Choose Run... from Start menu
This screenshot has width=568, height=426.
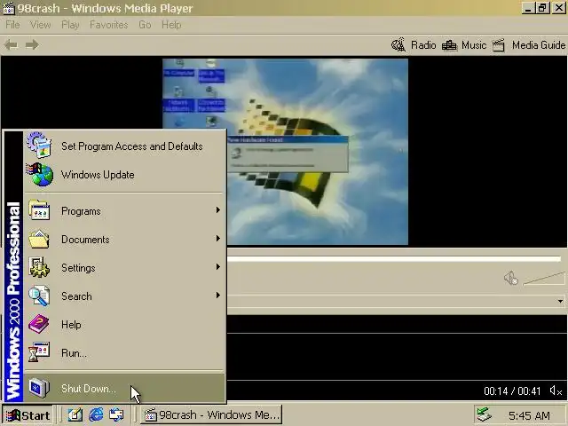point(124,352)
